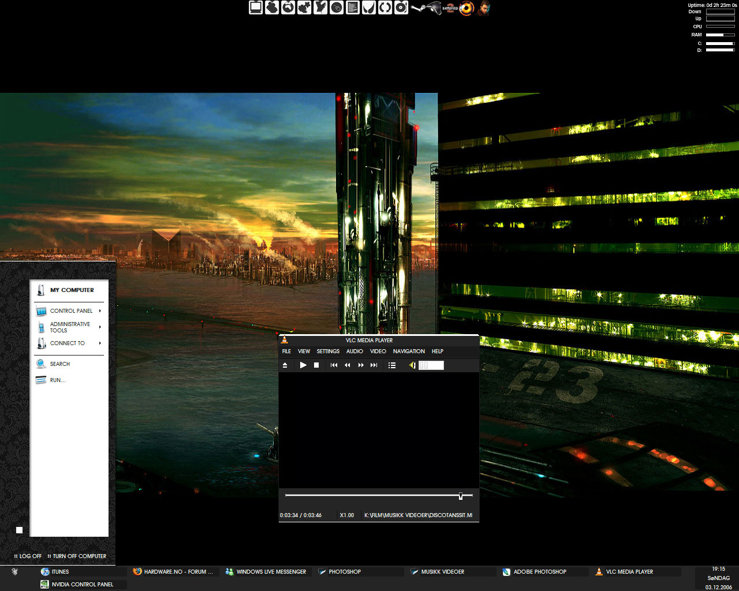Click the start button on taskbar
Image resolution: width=739 pixels, height=591 pixels.
pos(15,572)
